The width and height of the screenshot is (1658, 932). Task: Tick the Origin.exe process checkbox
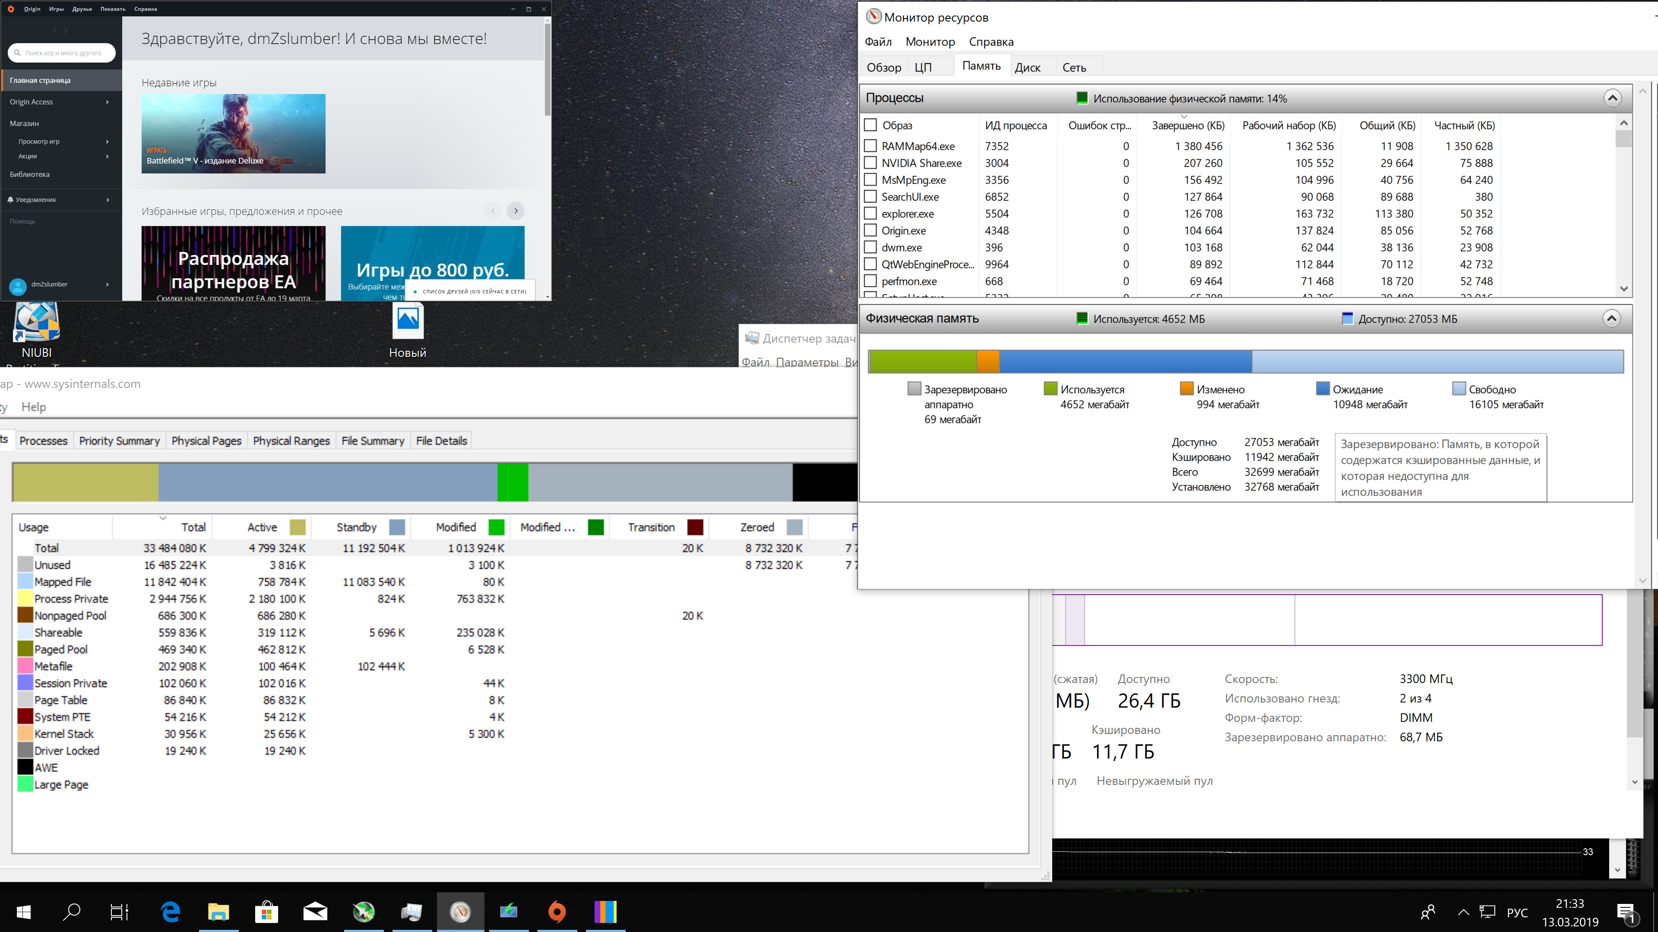(870, 230)
